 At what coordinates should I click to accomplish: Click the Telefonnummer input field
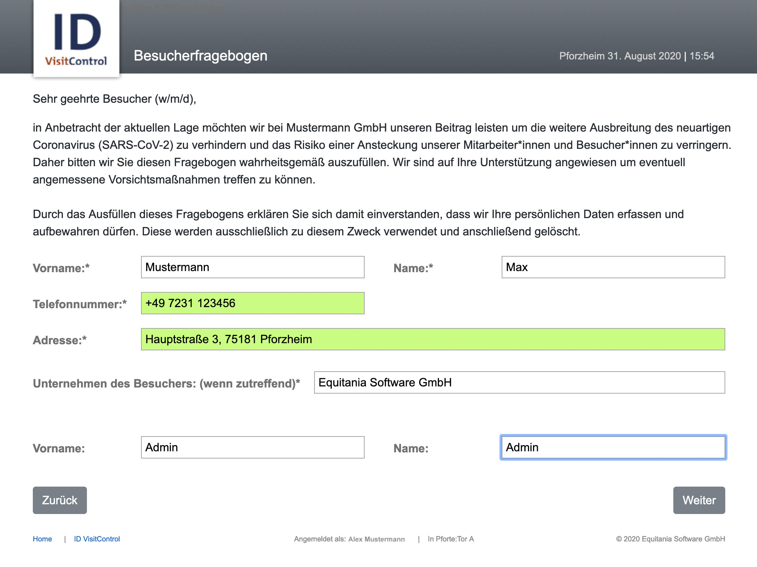click(x=252, y=303)
